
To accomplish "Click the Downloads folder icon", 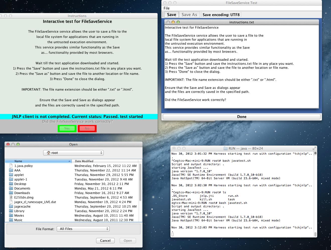I will (11, 193).
